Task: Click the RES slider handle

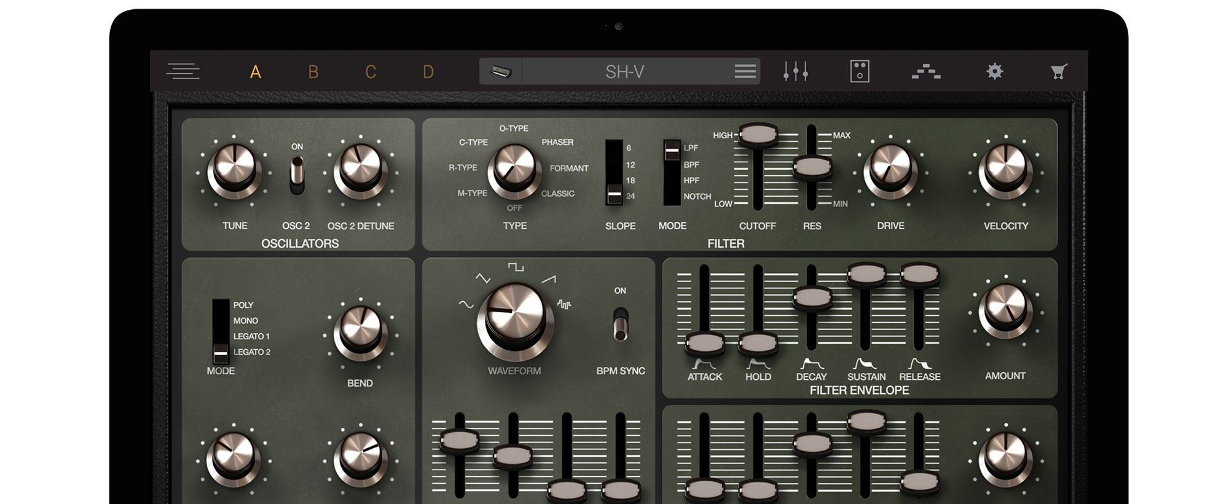Action: pos(812,167)
